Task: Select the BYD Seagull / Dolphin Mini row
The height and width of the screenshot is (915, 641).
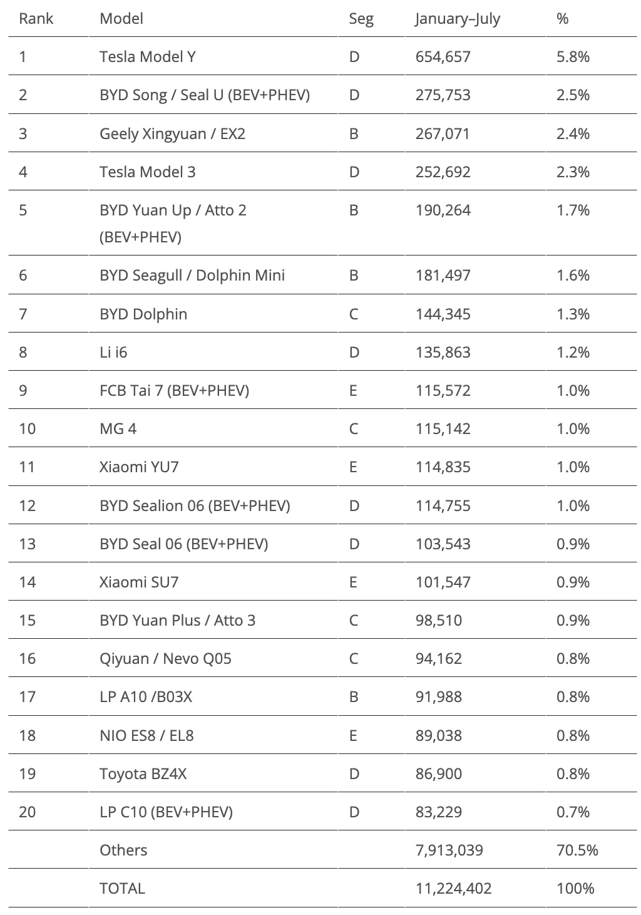Action: [x=322, y=275]
